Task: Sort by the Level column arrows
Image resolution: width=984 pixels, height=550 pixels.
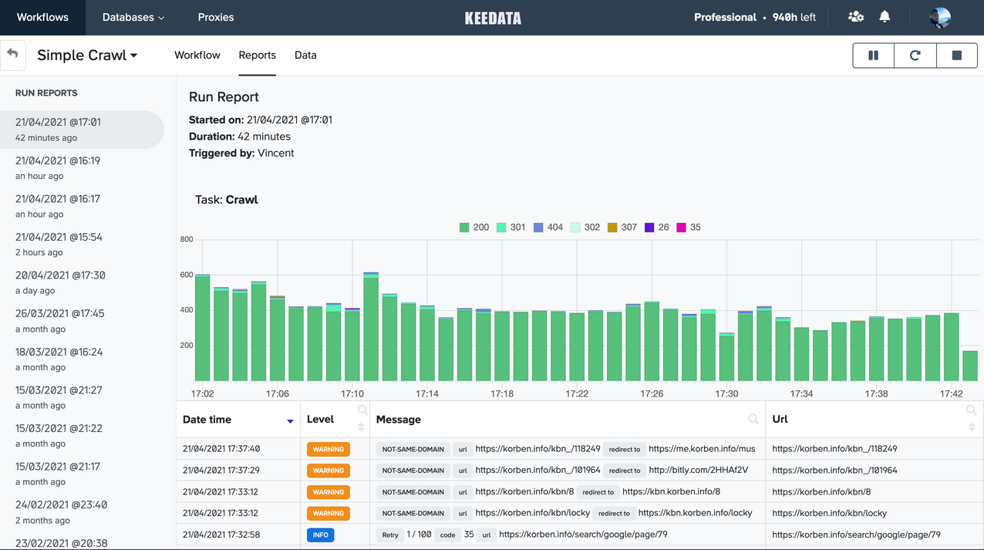Action: [x=361, y=427]
